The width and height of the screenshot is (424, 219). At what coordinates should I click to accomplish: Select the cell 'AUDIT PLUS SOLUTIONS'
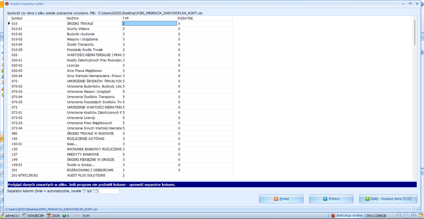coord(94,175)
